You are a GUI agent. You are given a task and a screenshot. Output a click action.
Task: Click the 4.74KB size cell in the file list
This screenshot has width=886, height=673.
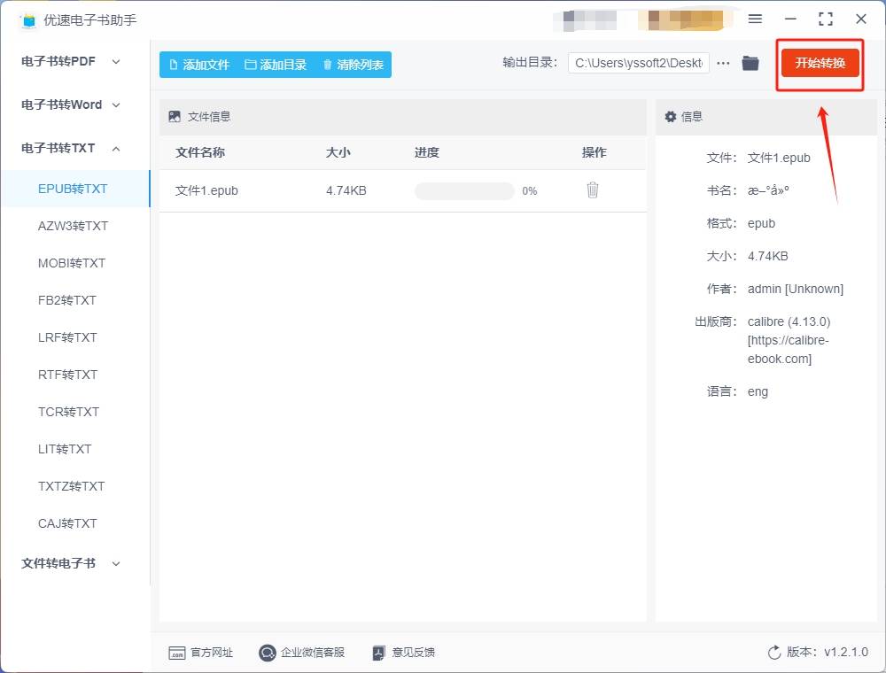[x=346, y=191]
